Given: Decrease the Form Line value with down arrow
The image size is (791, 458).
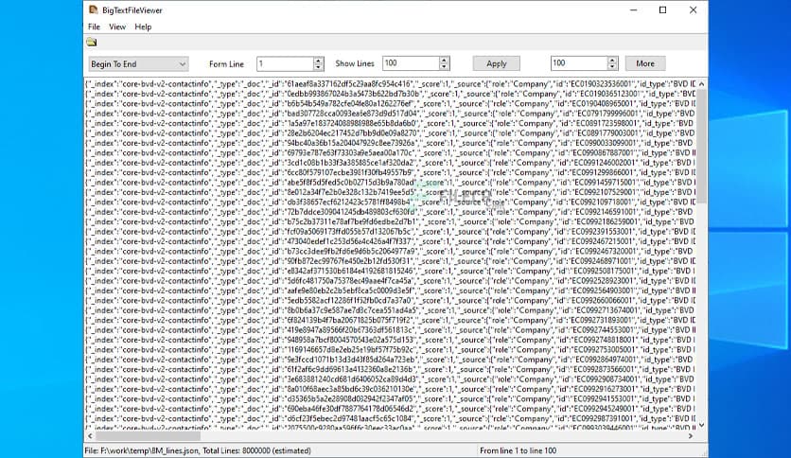Looking at the screenshot, I should pyautogui.click(x=318, y=67).
